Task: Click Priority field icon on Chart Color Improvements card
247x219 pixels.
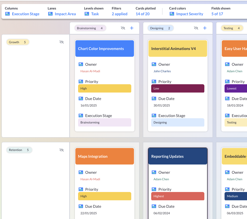Action: point(81,81)
